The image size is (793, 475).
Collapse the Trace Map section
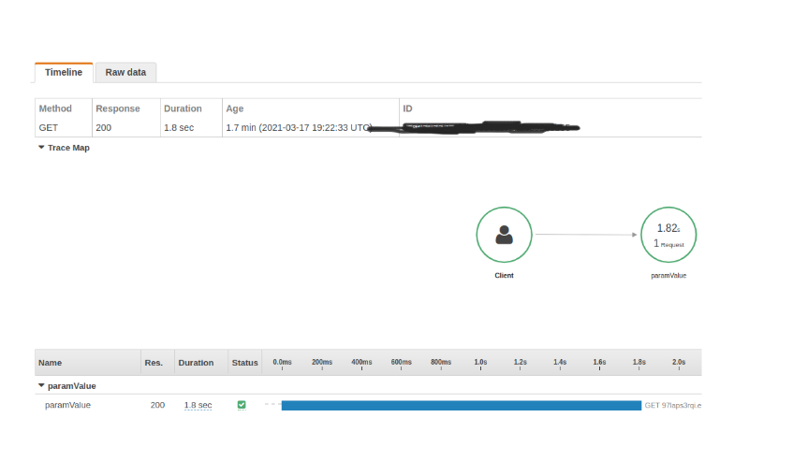coord(41,148)
